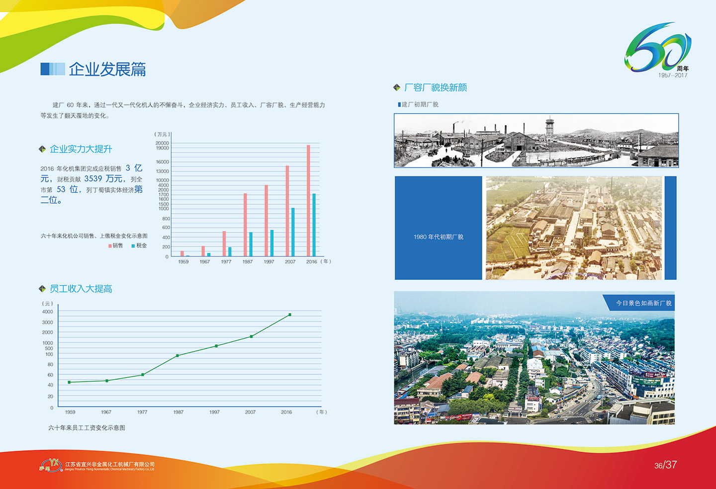Image resolution: width=716 pixels, height=489 pixels.
Task: Open the black-and-white early factory photo
Action: pyautogui.click(x=536, y=141)
